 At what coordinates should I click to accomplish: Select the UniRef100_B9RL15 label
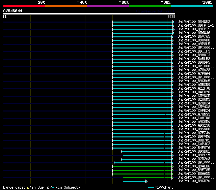(x=194, y=155)
